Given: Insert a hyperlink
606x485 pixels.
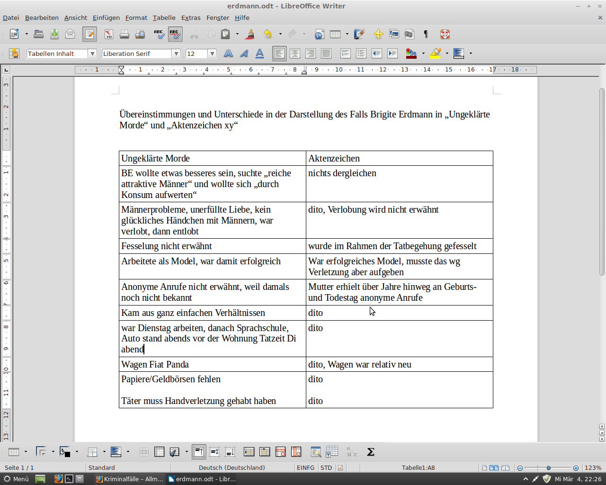Looking at the screenshot, I should point(319,34).
